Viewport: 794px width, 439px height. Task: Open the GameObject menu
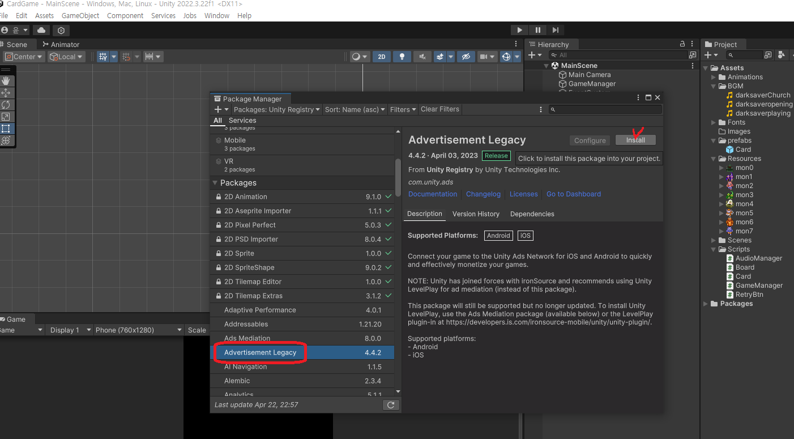coord(80,15)
